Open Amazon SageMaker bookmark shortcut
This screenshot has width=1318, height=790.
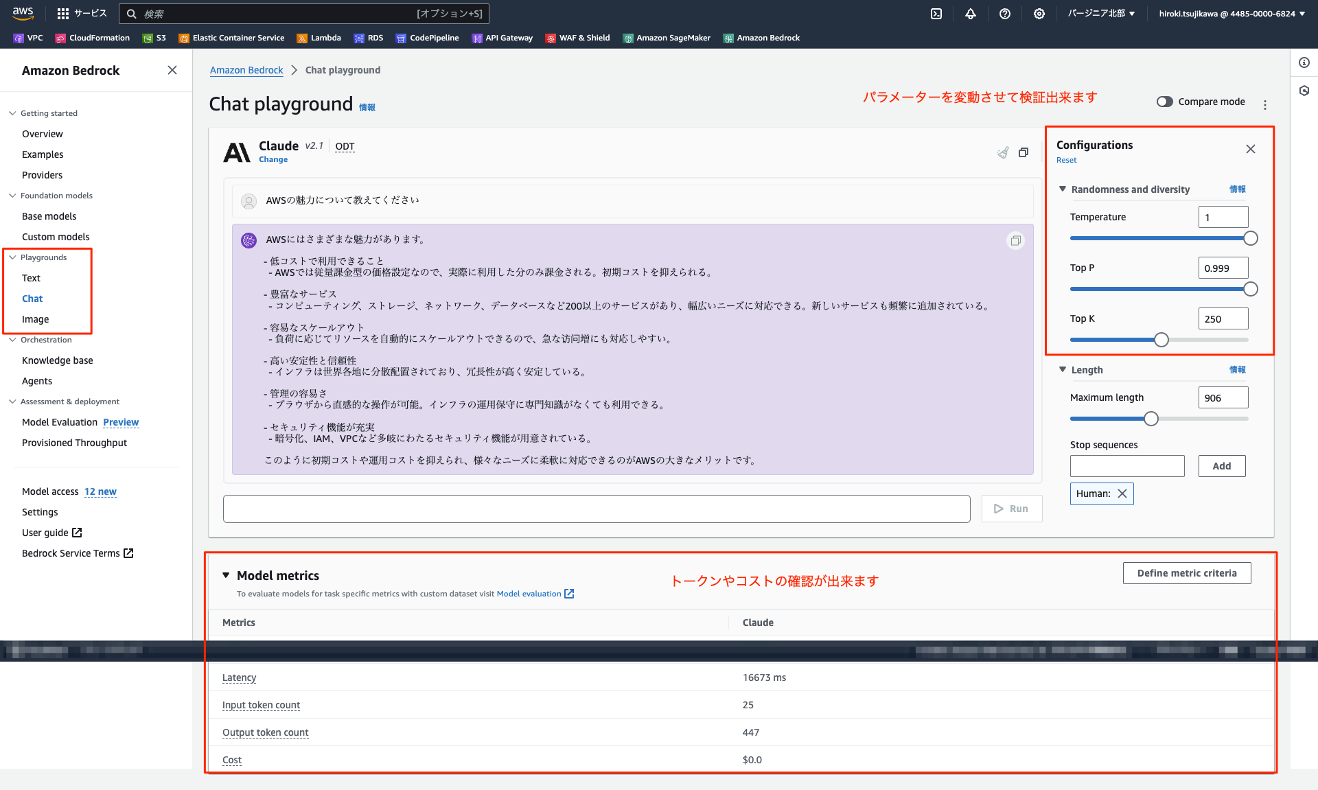coord(667,38)
